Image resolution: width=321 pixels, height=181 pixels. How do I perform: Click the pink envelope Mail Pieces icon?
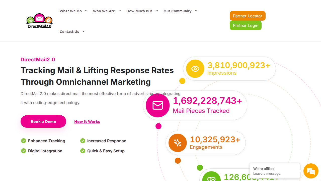point(158,105)
